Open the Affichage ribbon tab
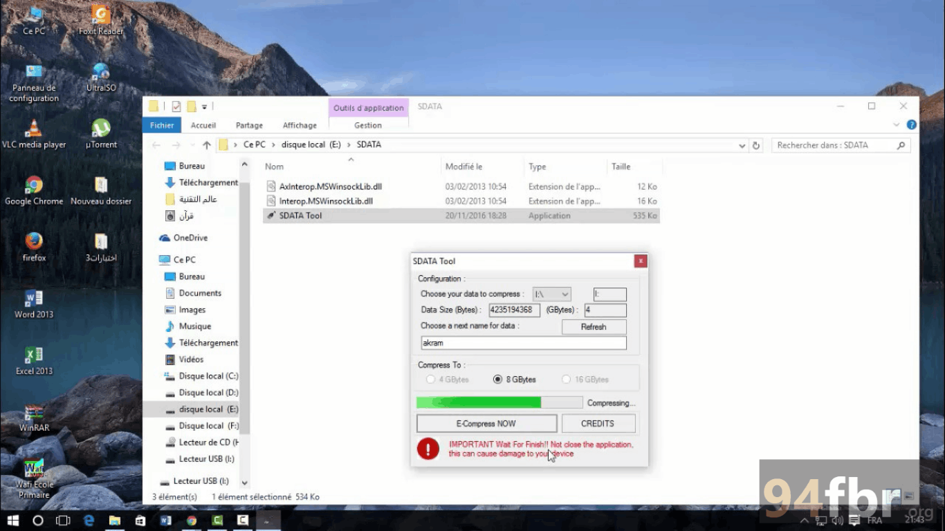Image resolution: width=945 pixels, height=531 pixels. [300, 125]
